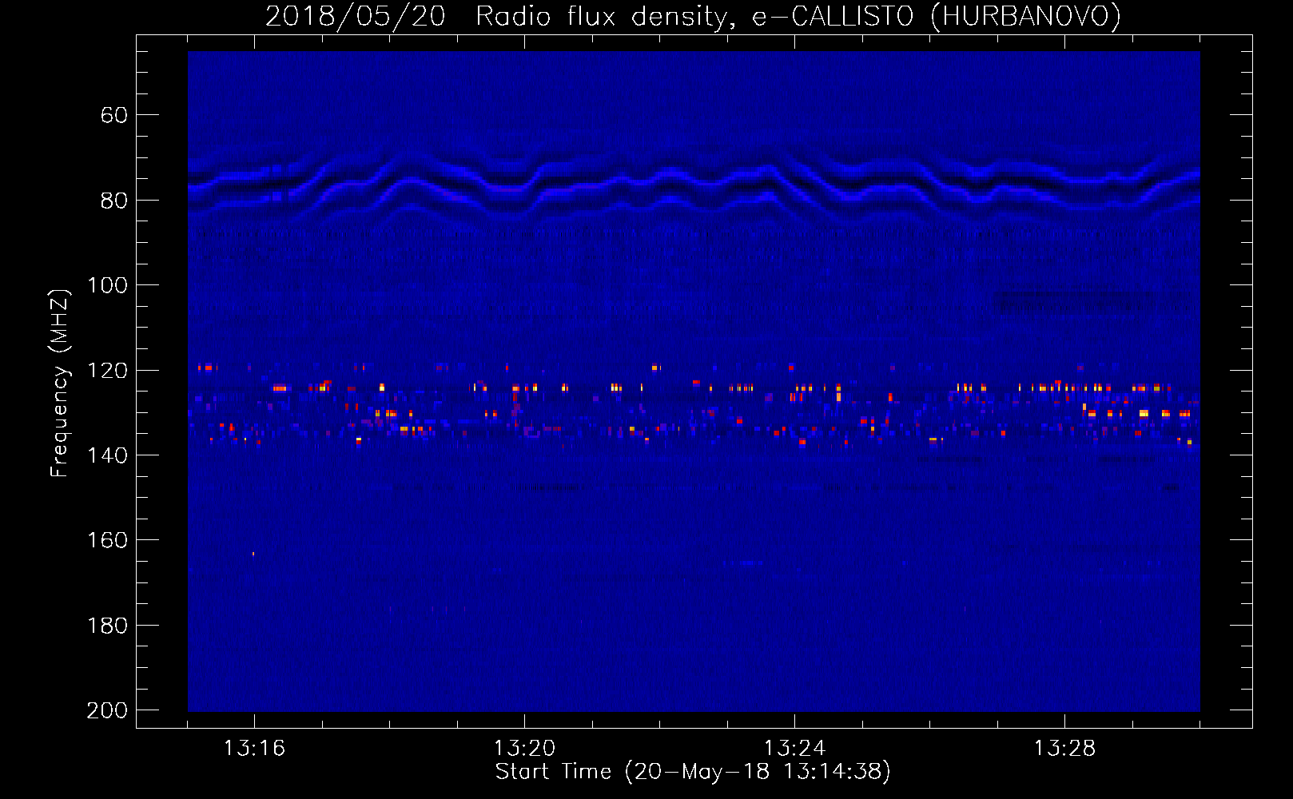Click the 'Frequency (MHZ)' axis label
The image size is (1293, 799).
(59, 383)
